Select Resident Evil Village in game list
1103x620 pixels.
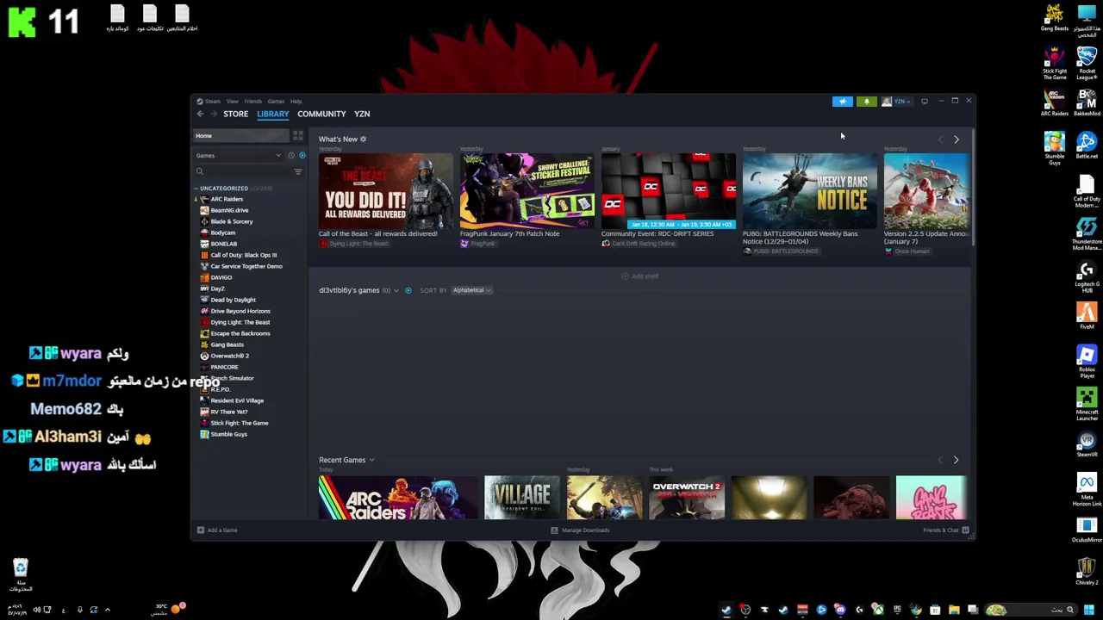[x=237, y=400]
